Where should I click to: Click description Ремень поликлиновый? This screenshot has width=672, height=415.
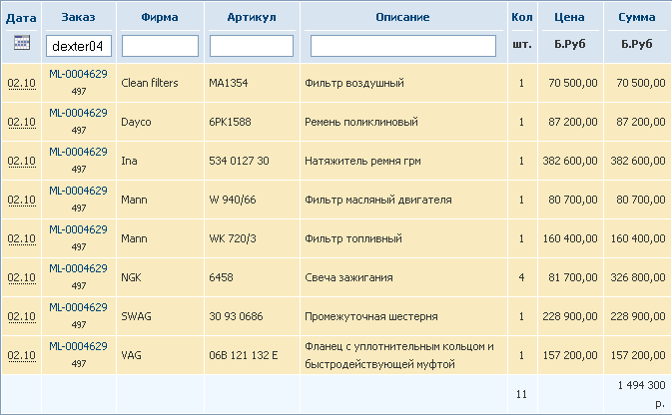click(x=361, y=122)
